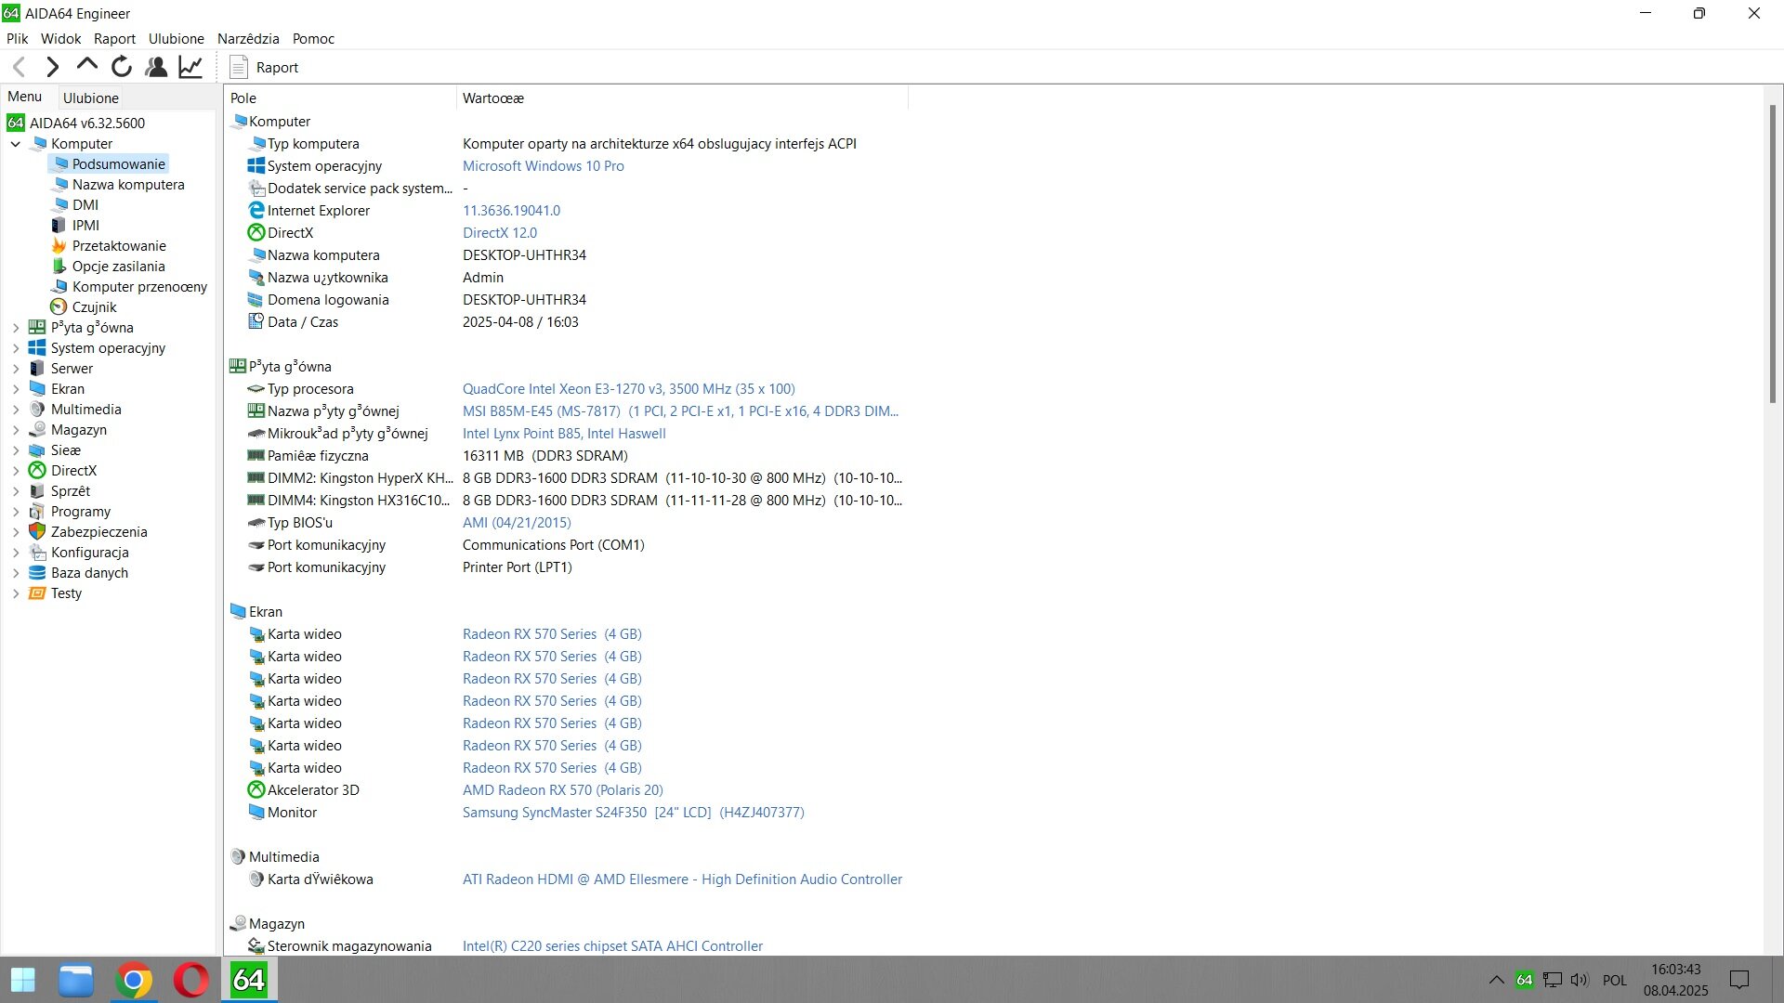Select Nazwa komputera in the sidebar tree
Viewport: 1784px width, 1003px height.
(x=128, y=184)
